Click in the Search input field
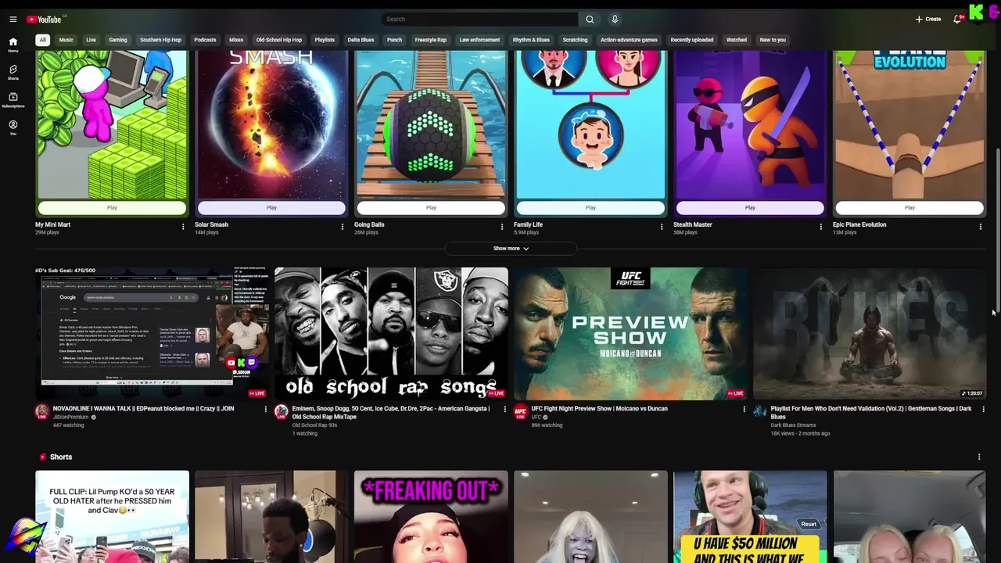This screenshot has width=1001, height=563. (480, 19)
